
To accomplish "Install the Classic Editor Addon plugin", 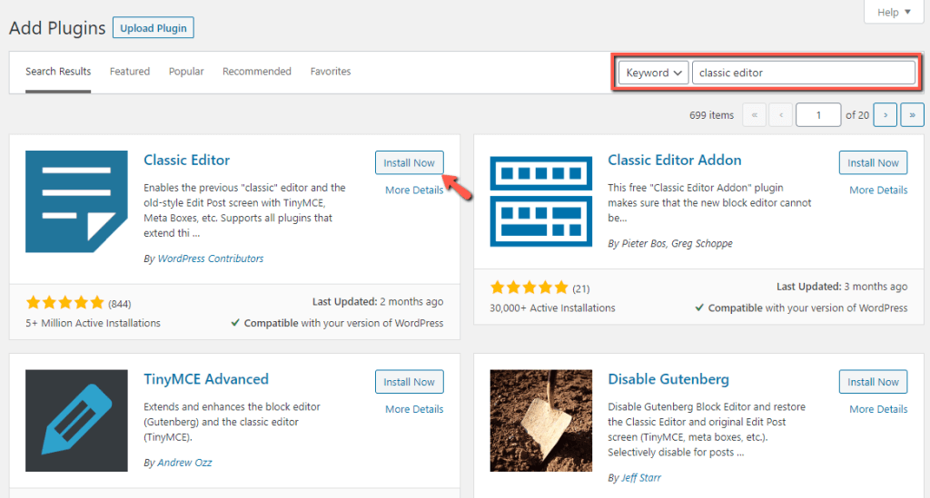I will (873, 163).
